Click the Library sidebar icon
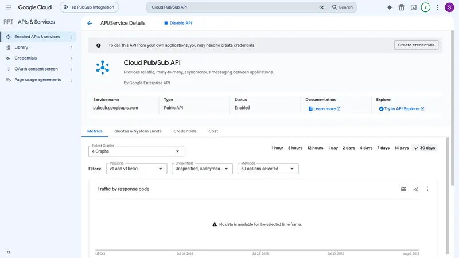Image resolution: width=459 pixels, height=258 pixels. coord(9,48)
